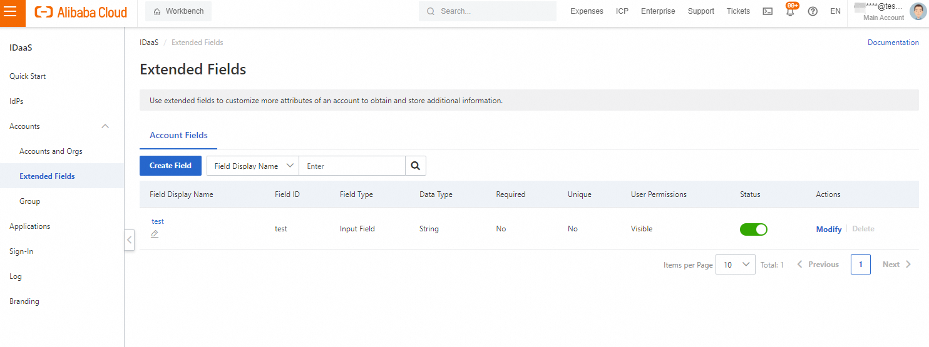
Task: Open the Field Display Name filter dropdown
Action: (253, 166)
